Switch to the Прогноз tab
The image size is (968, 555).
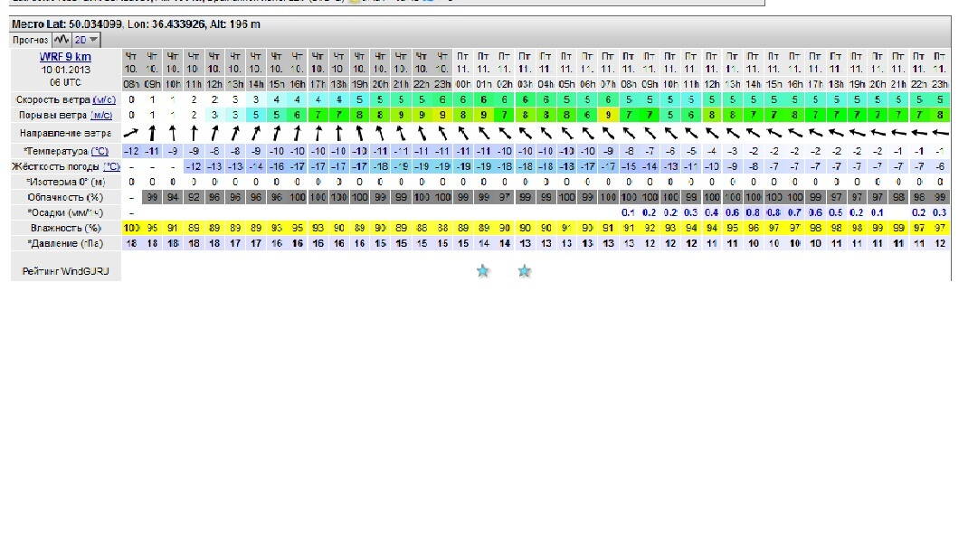(29, 41)
